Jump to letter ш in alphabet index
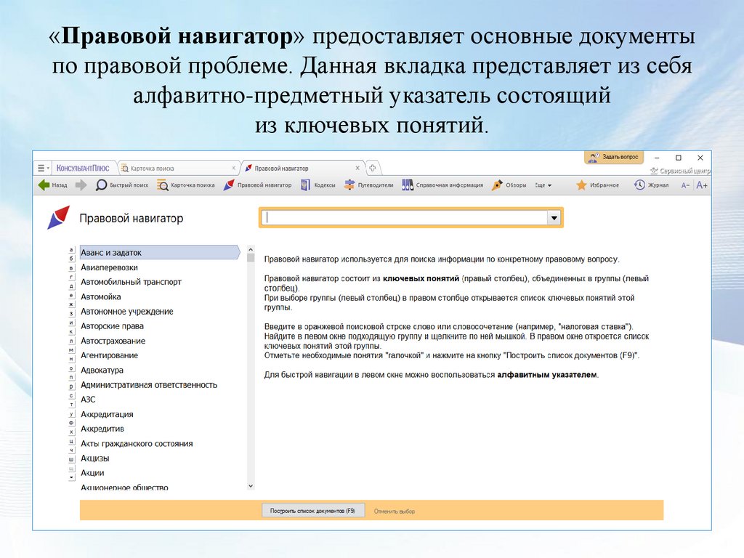 (72, 459)
